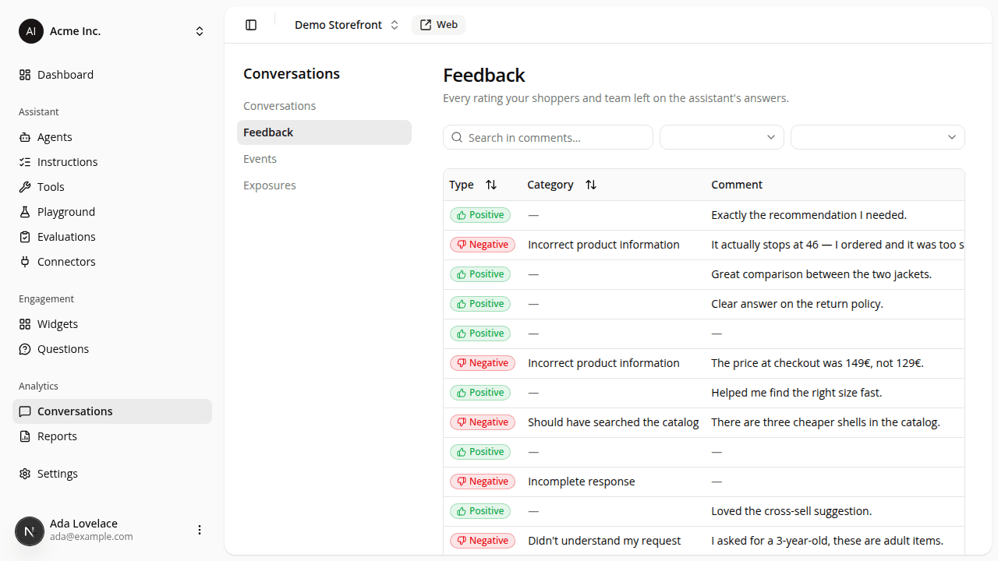The width and height of the screenshot is (998, 561).
Task: Click the Reports file icon
Action: (x=25, y=436)
